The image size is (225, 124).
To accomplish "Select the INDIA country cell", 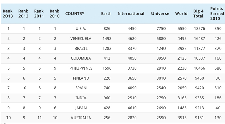I will click(81, 98).
